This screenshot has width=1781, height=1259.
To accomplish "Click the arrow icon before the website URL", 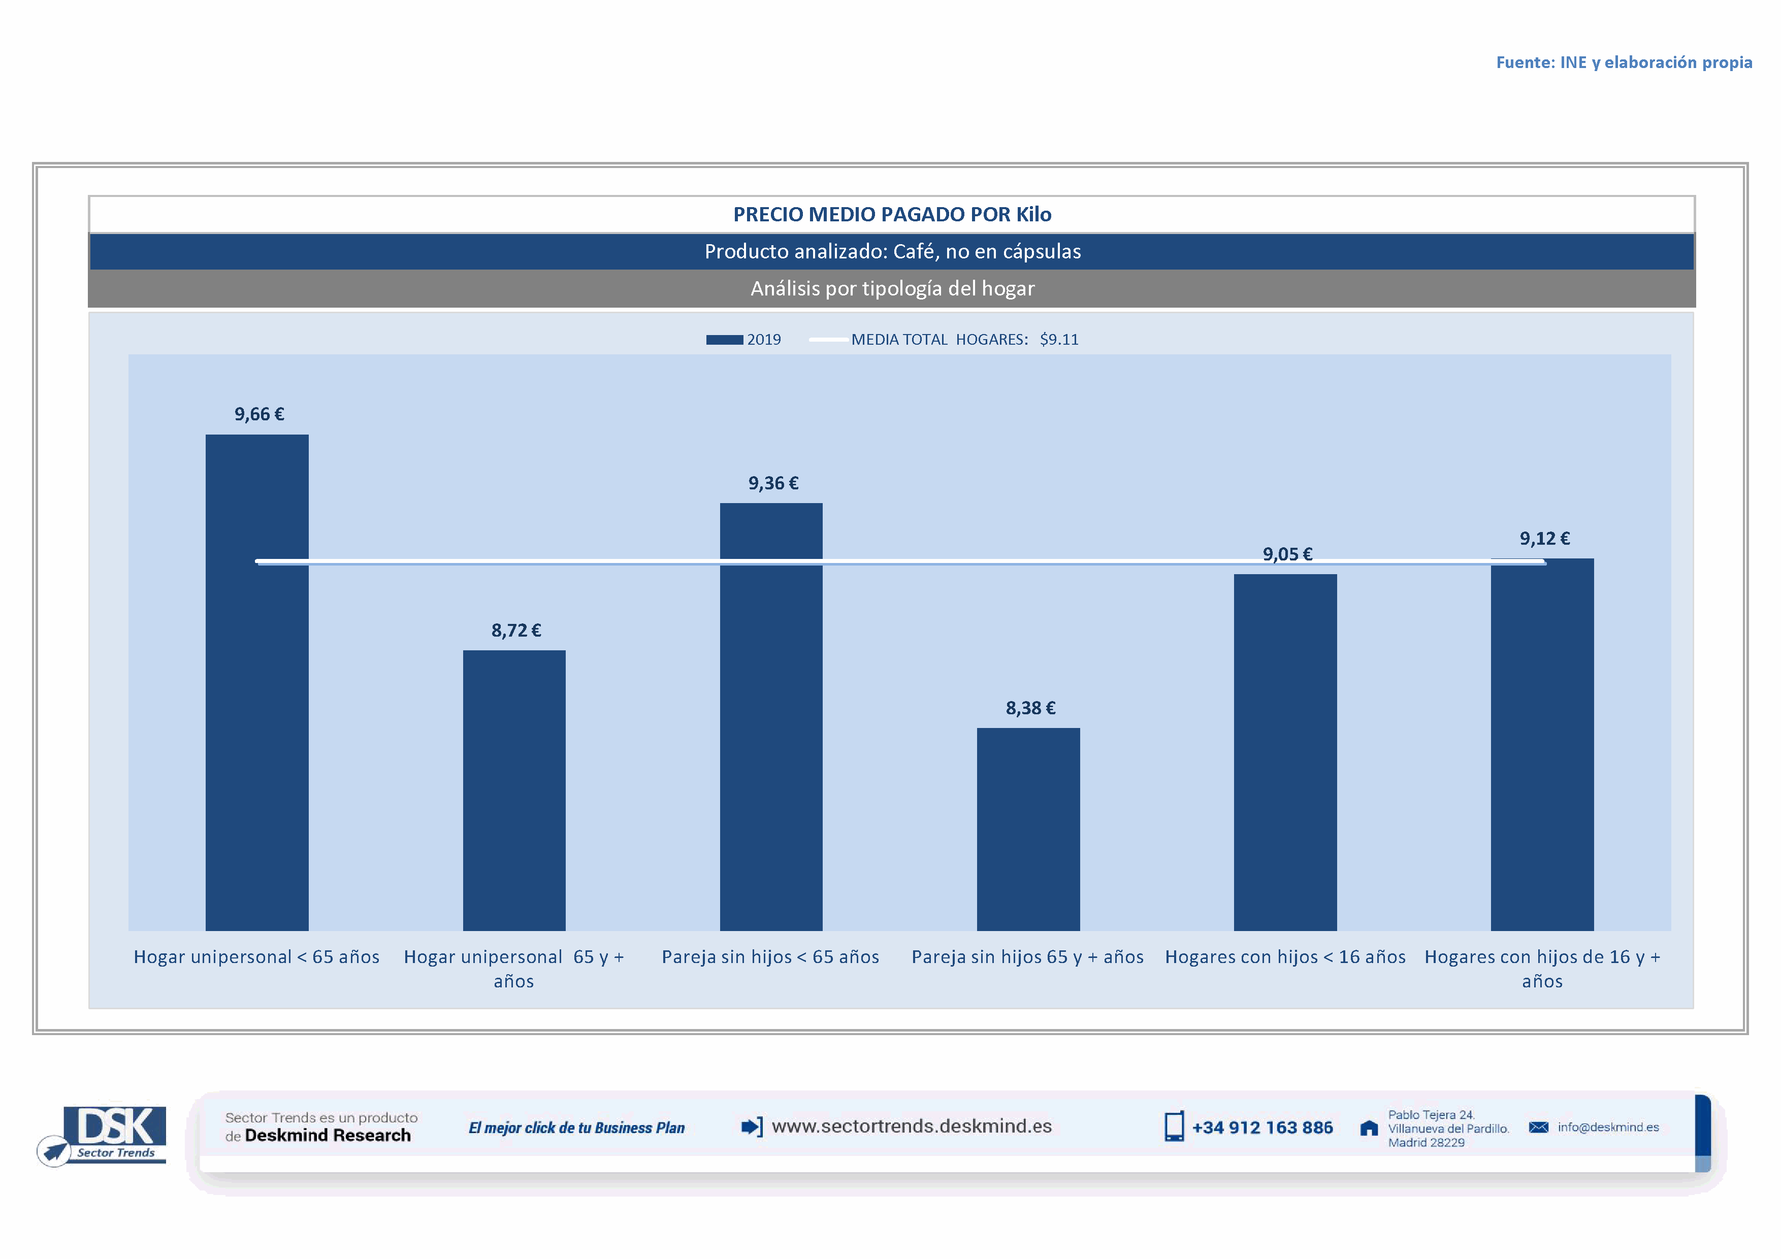I will coord(751,1127).
